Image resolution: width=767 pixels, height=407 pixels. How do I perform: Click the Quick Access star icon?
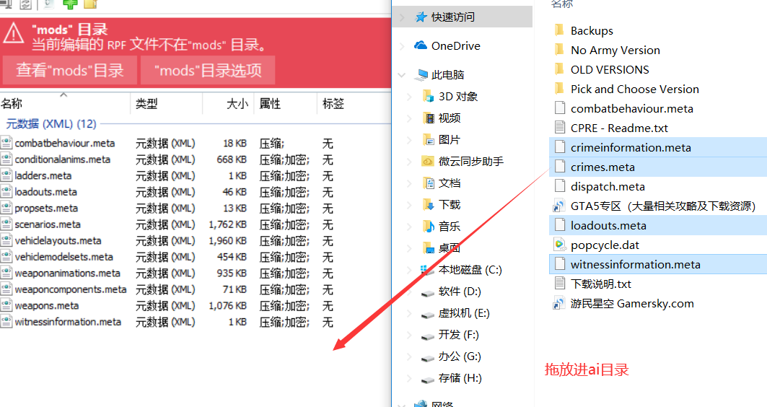(x=421, y=17)
